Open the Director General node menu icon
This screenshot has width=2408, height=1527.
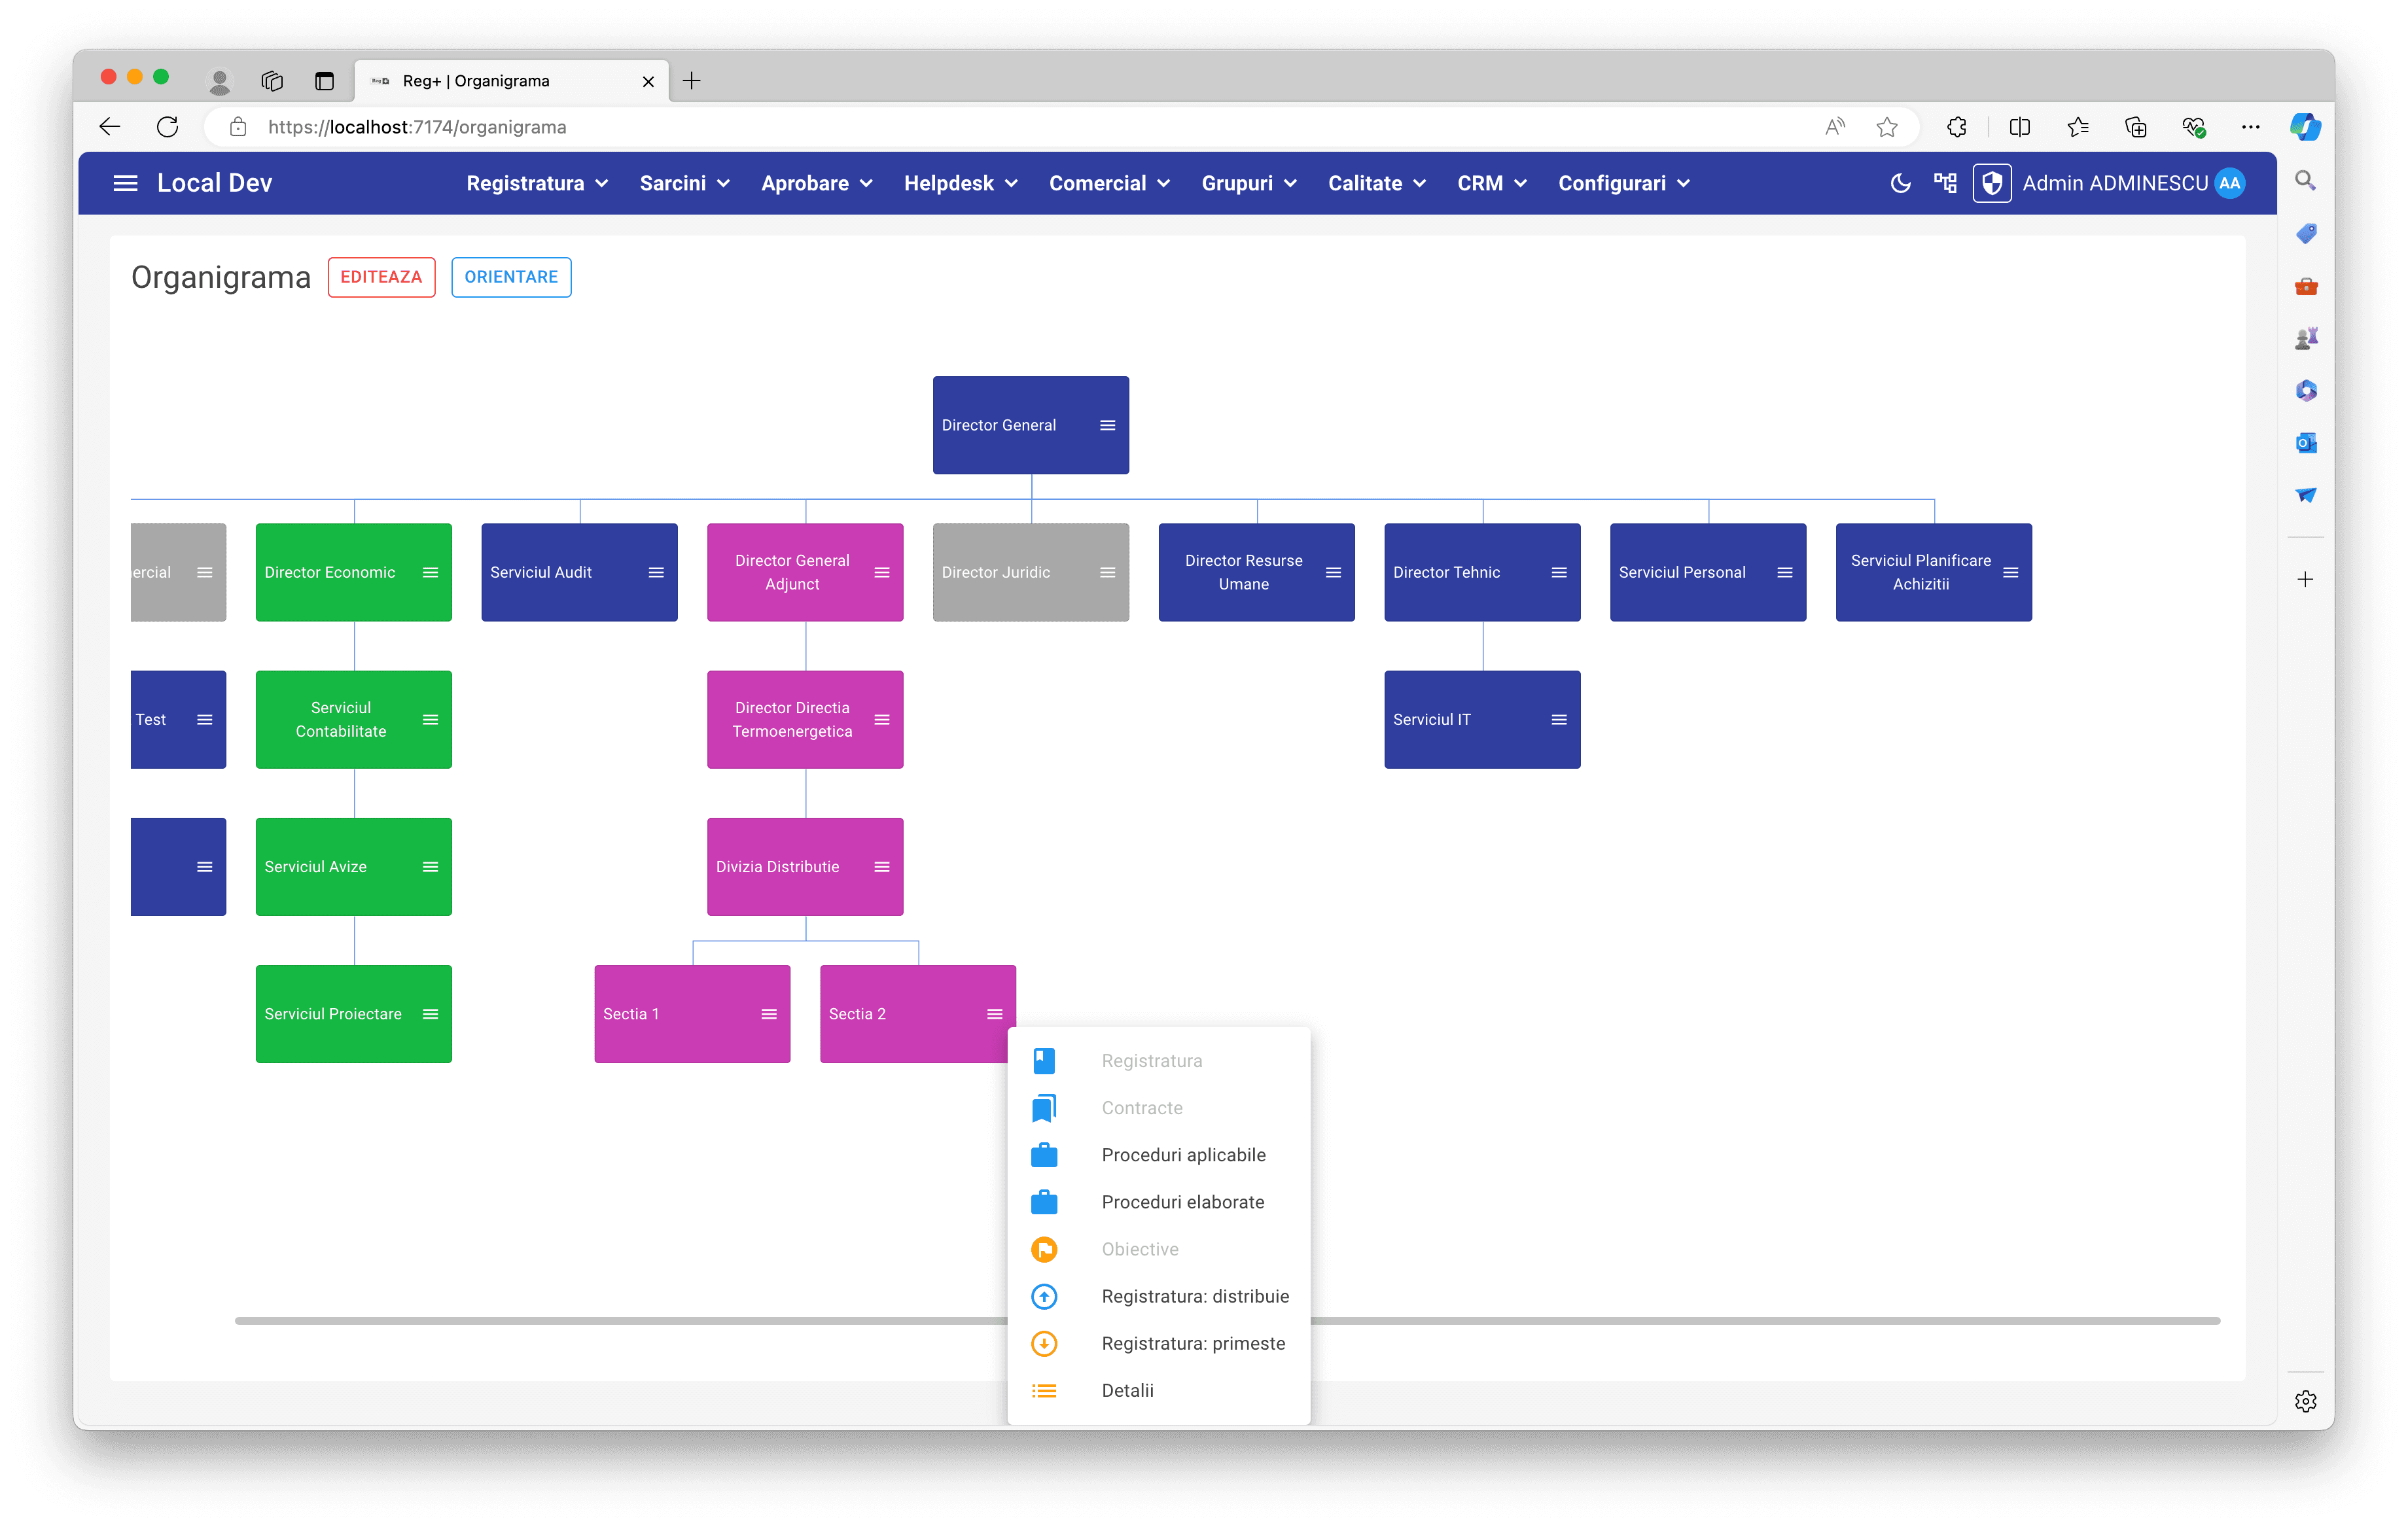click(x=1107, y=425)
